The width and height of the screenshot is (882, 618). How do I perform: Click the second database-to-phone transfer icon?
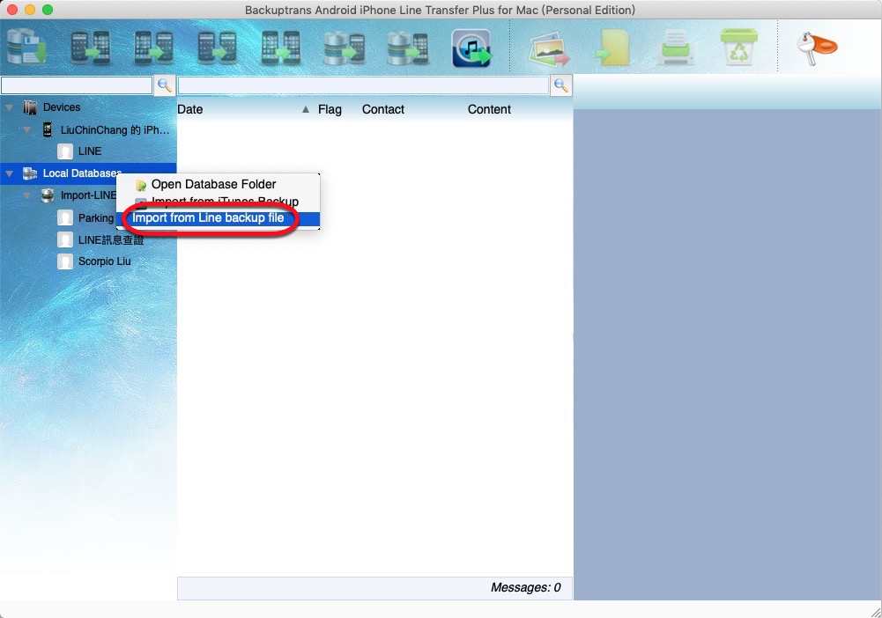(x=408, y=48)
